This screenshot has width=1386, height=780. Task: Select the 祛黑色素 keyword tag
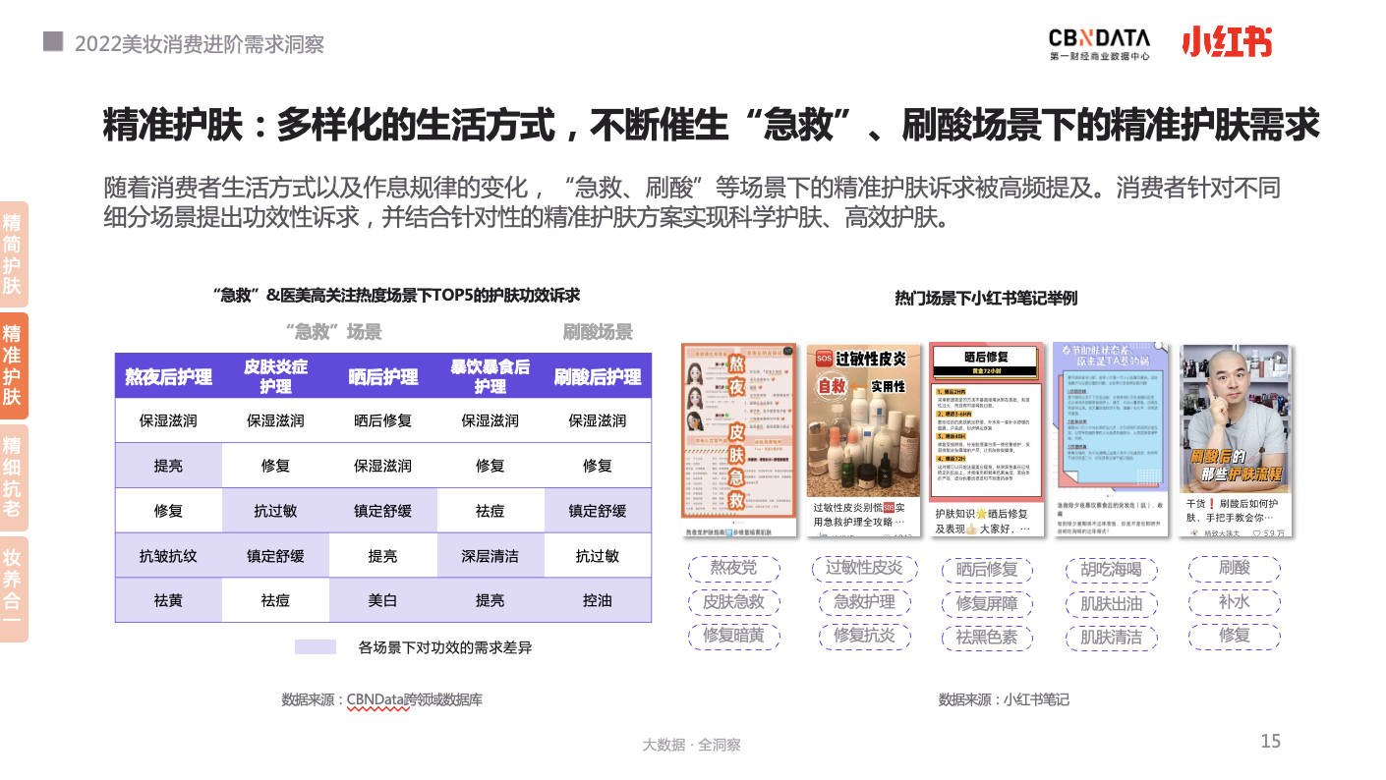pos(987,637)
